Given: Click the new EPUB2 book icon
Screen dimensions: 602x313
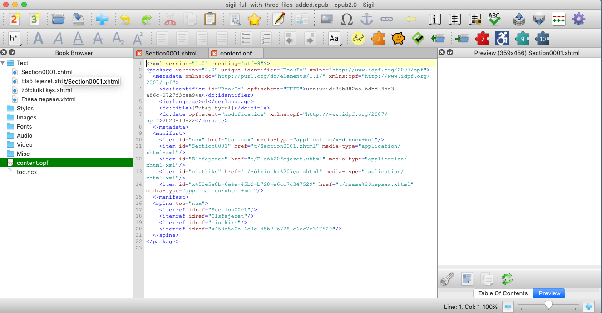Looking at the screenshot, I should (15, 20).
